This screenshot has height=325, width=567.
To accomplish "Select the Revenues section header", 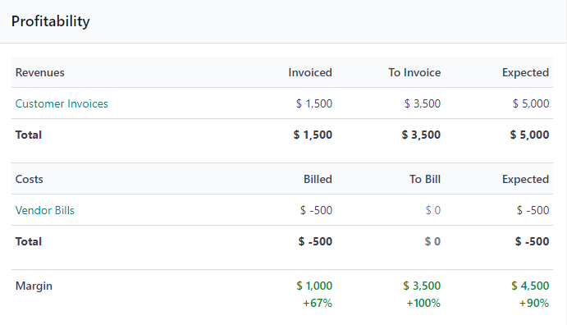I will [x=39, y=73].
